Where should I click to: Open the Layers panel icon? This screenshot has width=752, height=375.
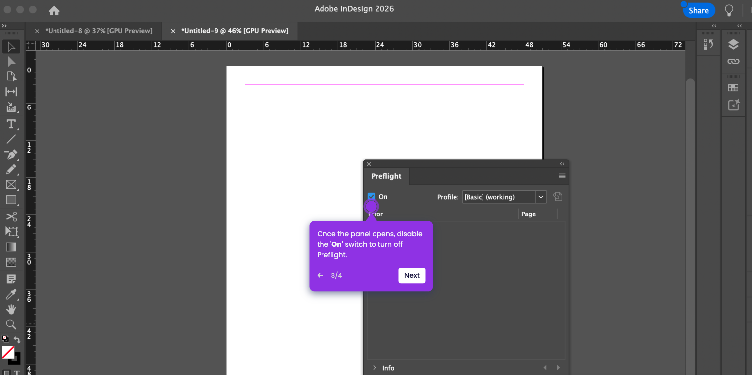(x=733, y=45)
